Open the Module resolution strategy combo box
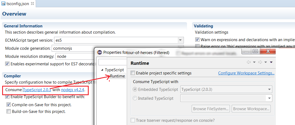The image size is (295, 125). click(x=120, y=56)
